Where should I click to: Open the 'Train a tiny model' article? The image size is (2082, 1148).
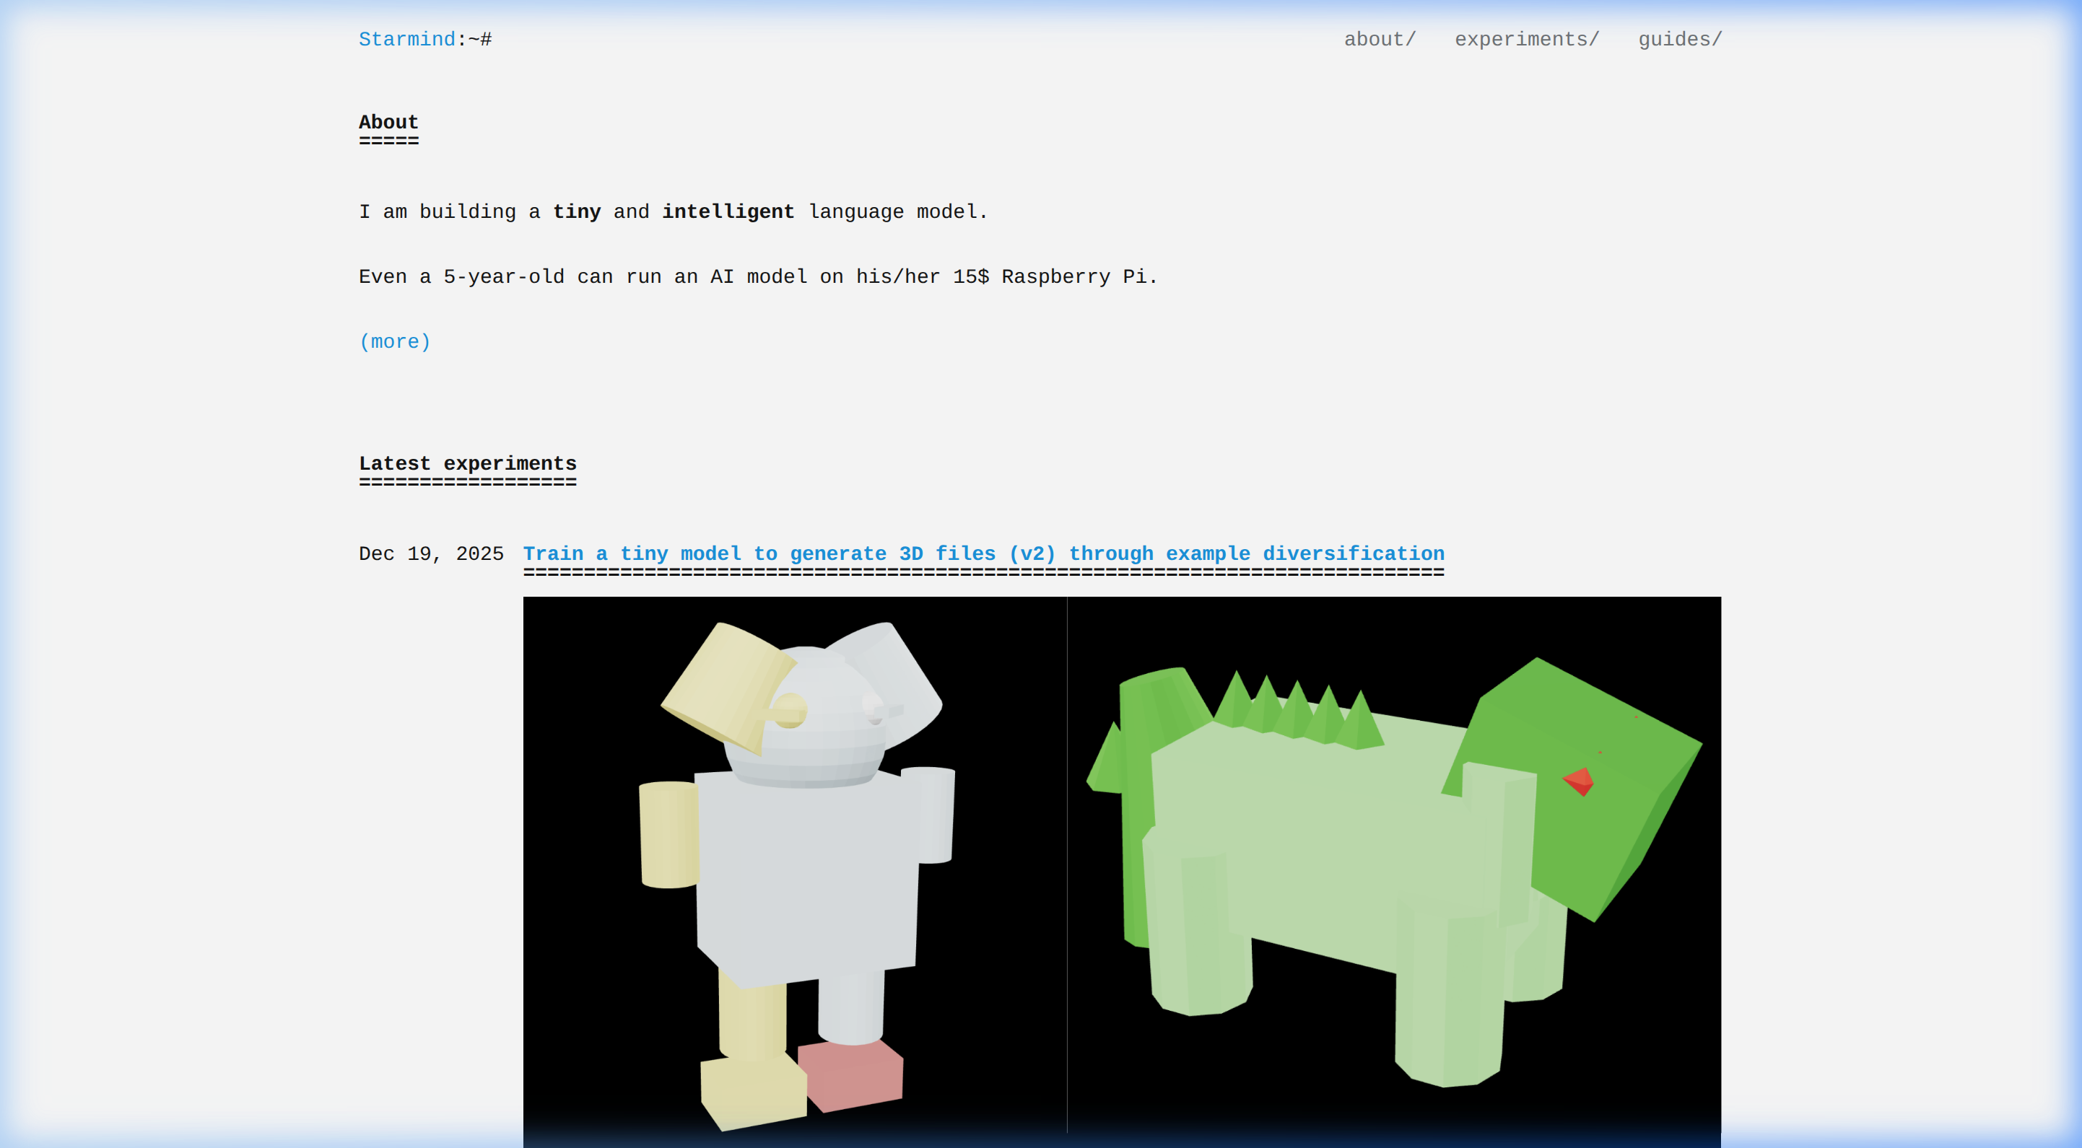(983, 553)
